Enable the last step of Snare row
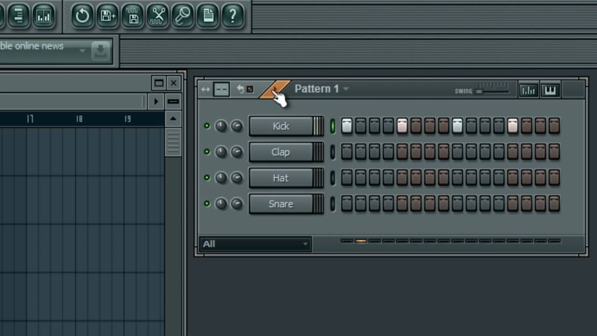597x336 pixels. pos(554,204)
